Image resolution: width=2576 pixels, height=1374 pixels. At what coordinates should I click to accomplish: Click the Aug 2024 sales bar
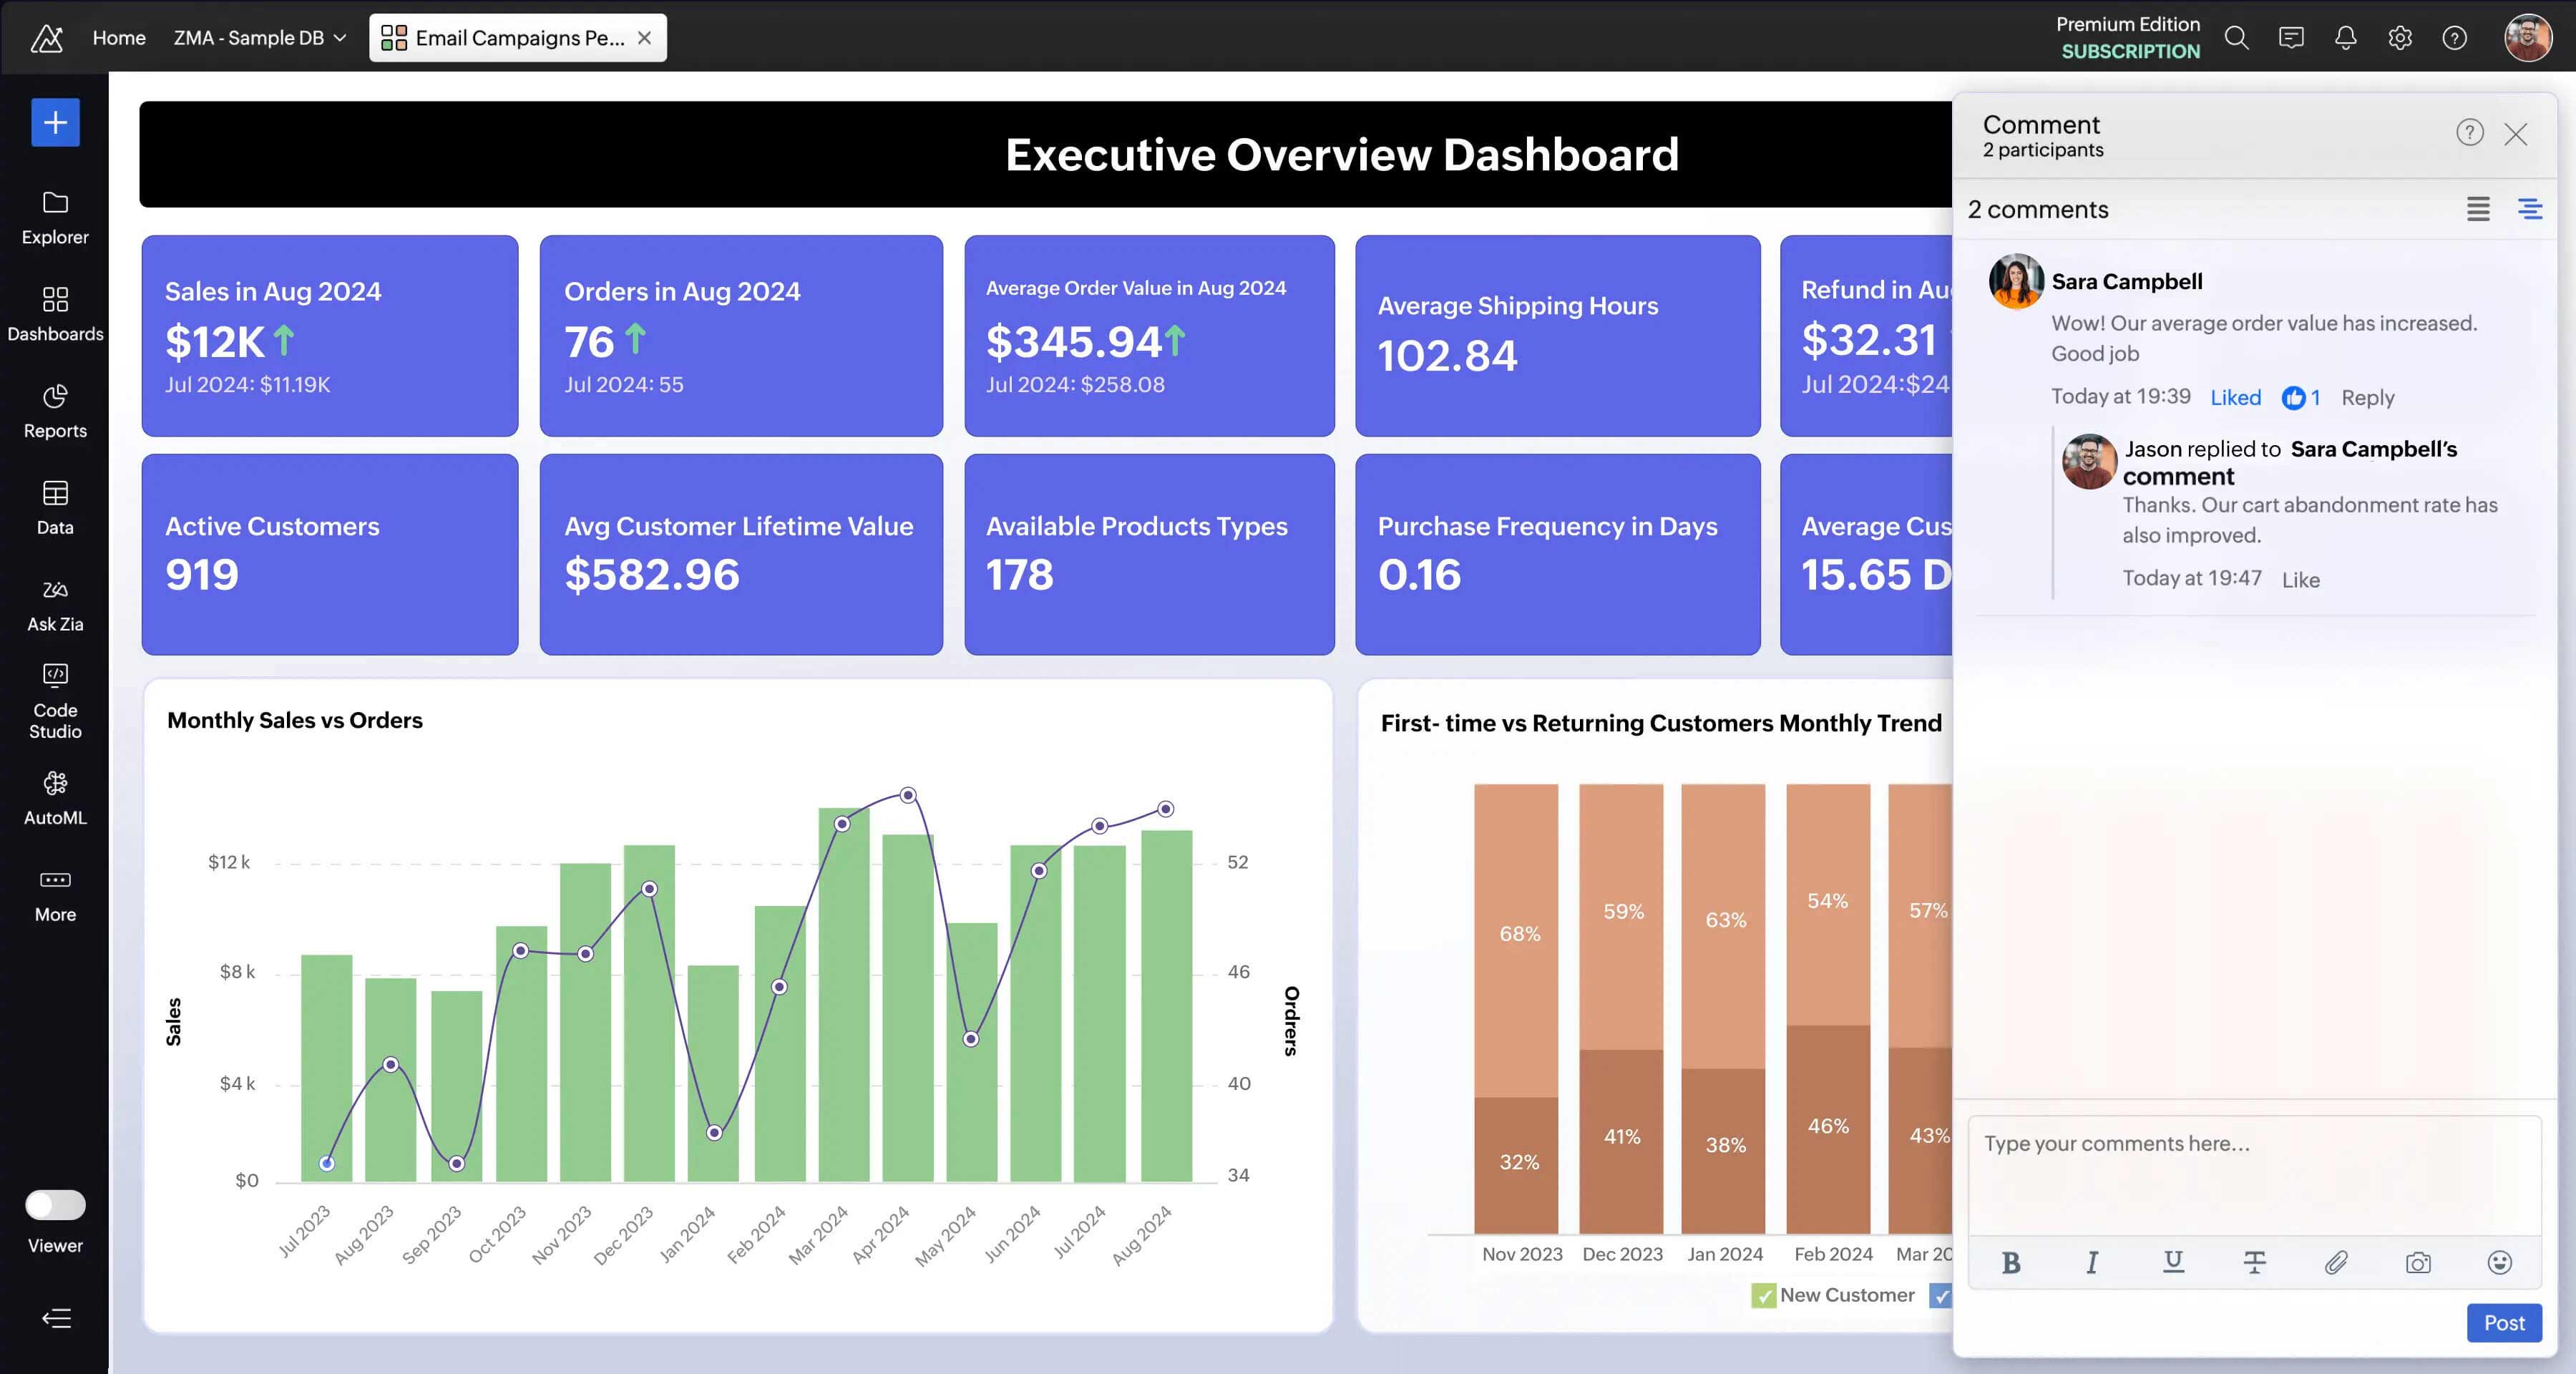1166,1006
